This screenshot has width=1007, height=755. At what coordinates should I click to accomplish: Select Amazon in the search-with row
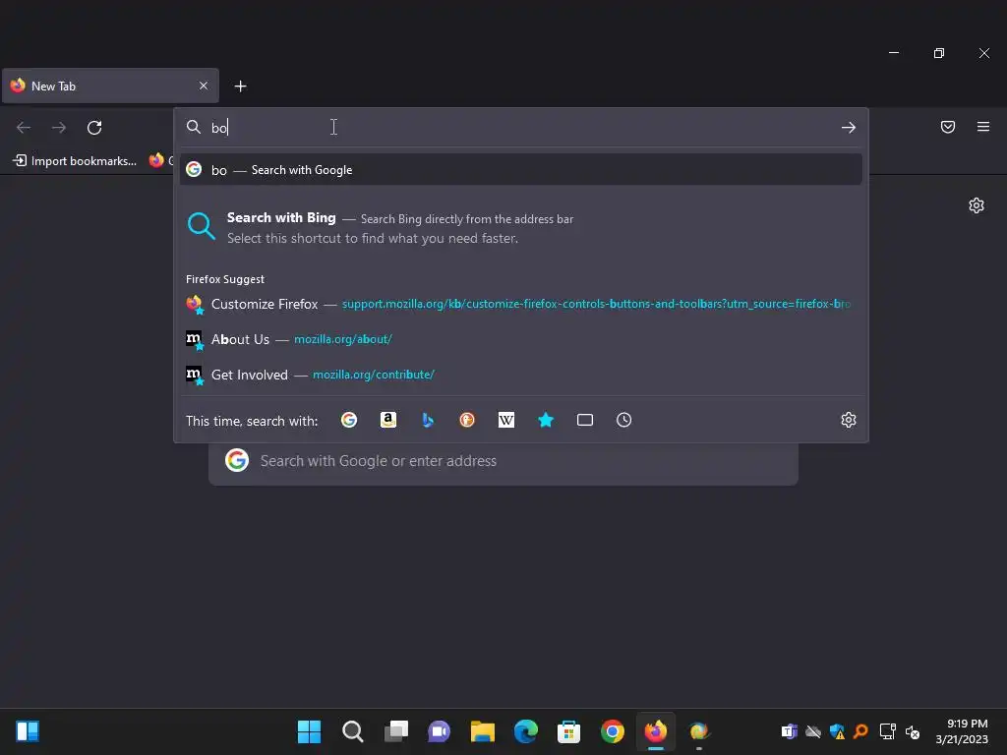pyautogui.click(x=387, y=420)
